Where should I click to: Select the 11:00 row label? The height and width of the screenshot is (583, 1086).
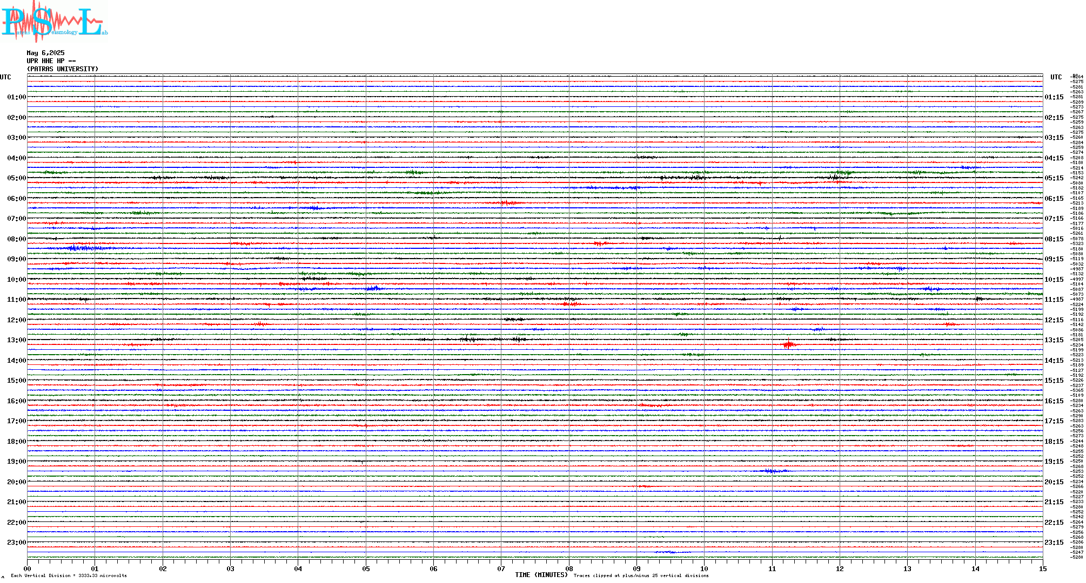pyautogui.click(x=17, y=300)
